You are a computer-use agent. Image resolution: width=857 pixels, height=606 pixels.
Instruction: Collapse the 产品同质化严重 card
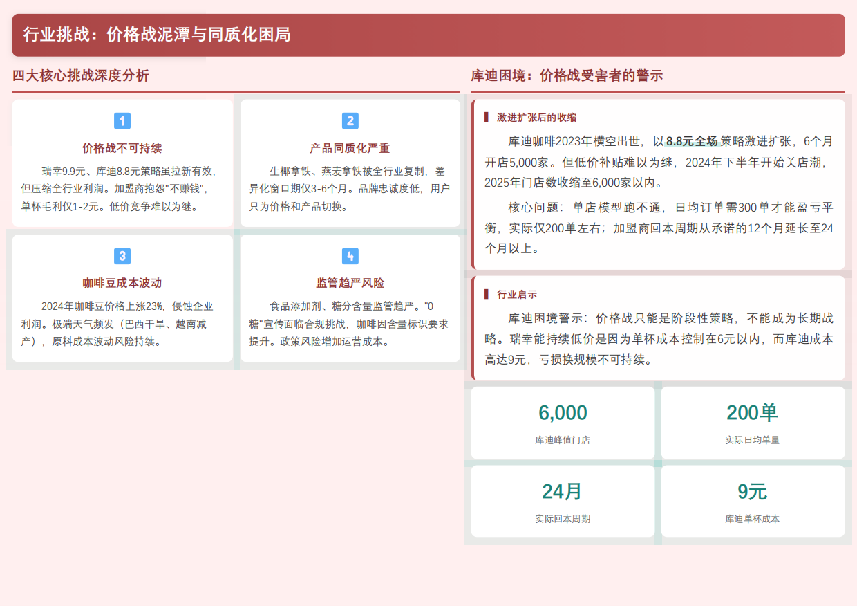click(x=350, y=163)
